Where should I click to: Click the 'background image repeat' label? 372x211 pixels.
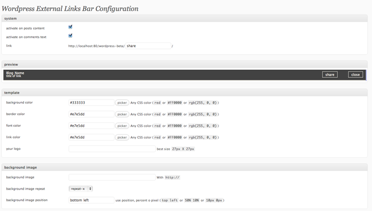coord(26,189)
